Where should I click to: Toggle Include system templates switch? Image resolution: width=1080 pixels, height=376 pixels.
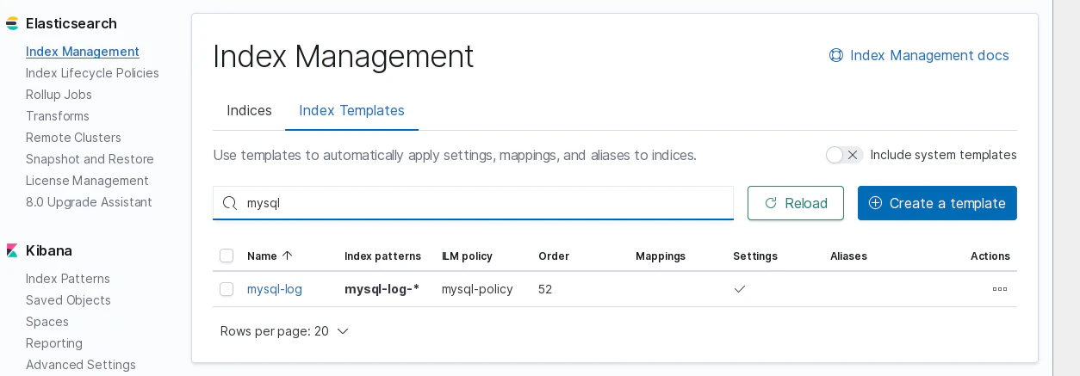point(844,155)
